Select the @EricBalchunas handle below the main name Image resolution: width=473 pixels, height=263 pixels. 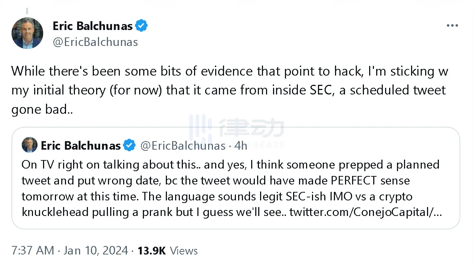(x=95, y=42)
